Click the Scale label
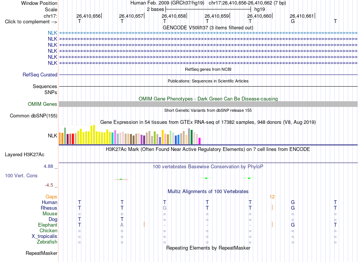 coord(51,9)
